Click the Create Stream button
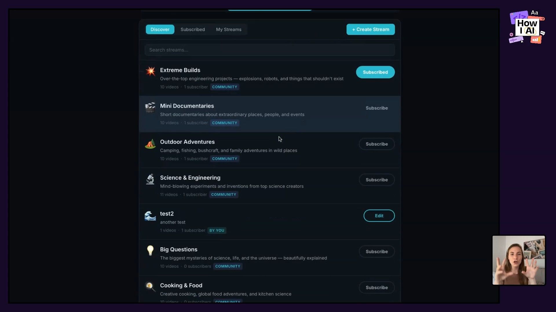The width and height of the screenshot is (556, 312). point(371,29)
